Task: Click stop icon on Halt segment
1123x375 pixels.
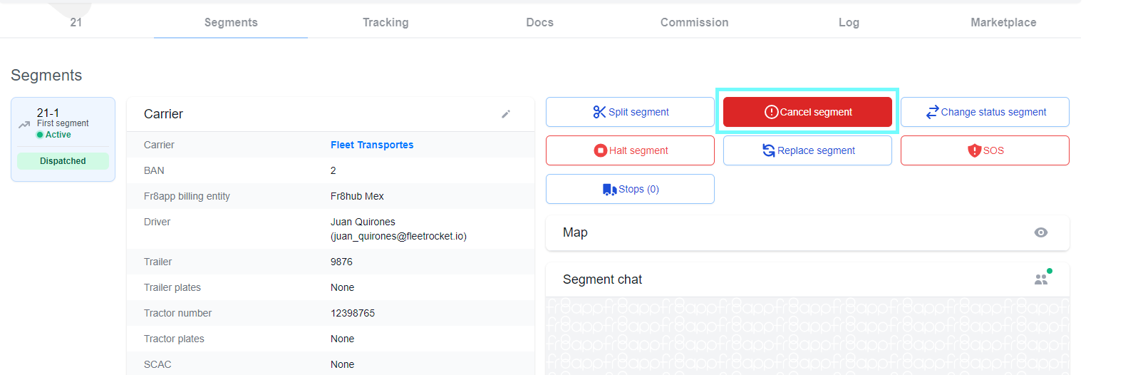Action: (601, 150)
